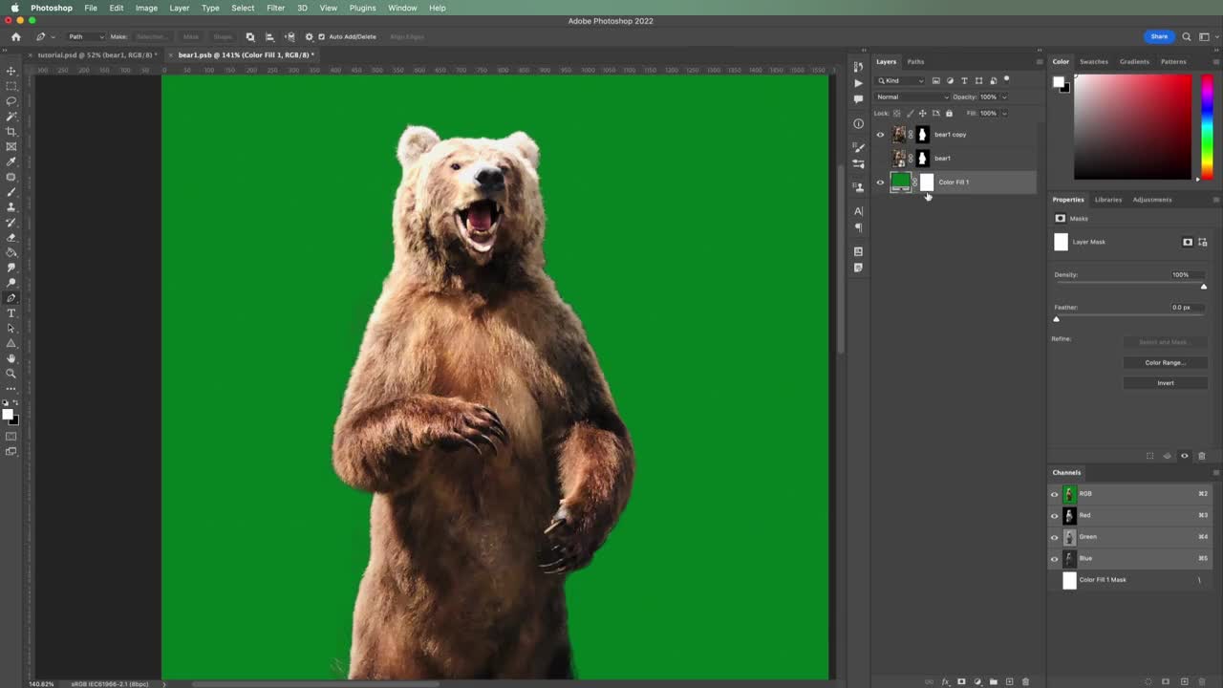Select the Move tool
This screenshot has width=1223, height=688.
[x=11, y=71]
